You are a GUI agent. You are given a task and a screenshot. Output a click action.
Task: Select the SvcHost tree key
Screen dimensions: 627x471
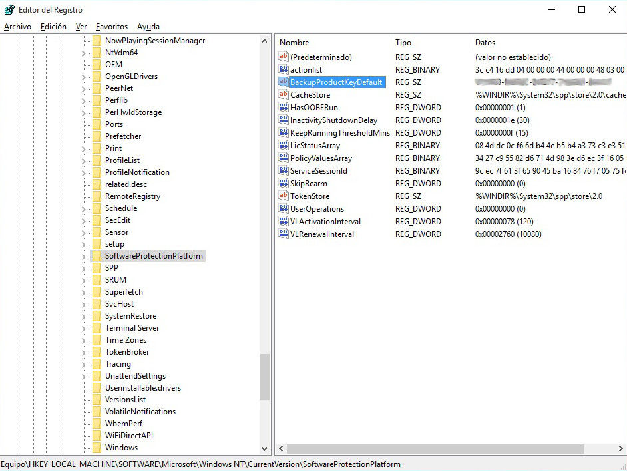[119, 304]
